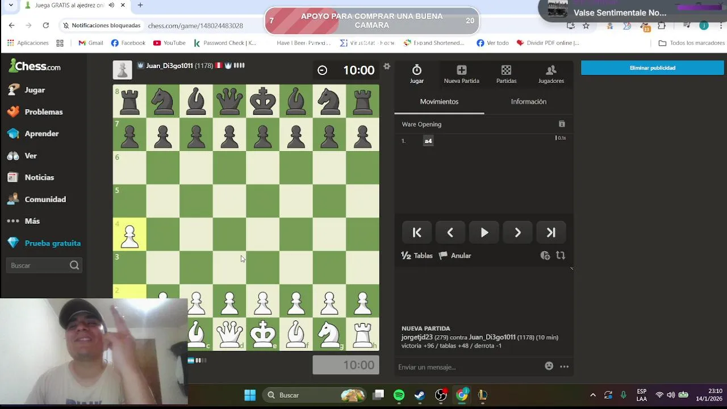This screenshot has width=727, height=409.
Task: Show hidden system tray icons
Action: (593, 395)
